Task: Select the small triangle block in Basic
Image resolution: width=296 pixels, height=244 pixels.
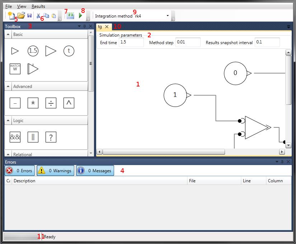Action: tap(15, 51)
